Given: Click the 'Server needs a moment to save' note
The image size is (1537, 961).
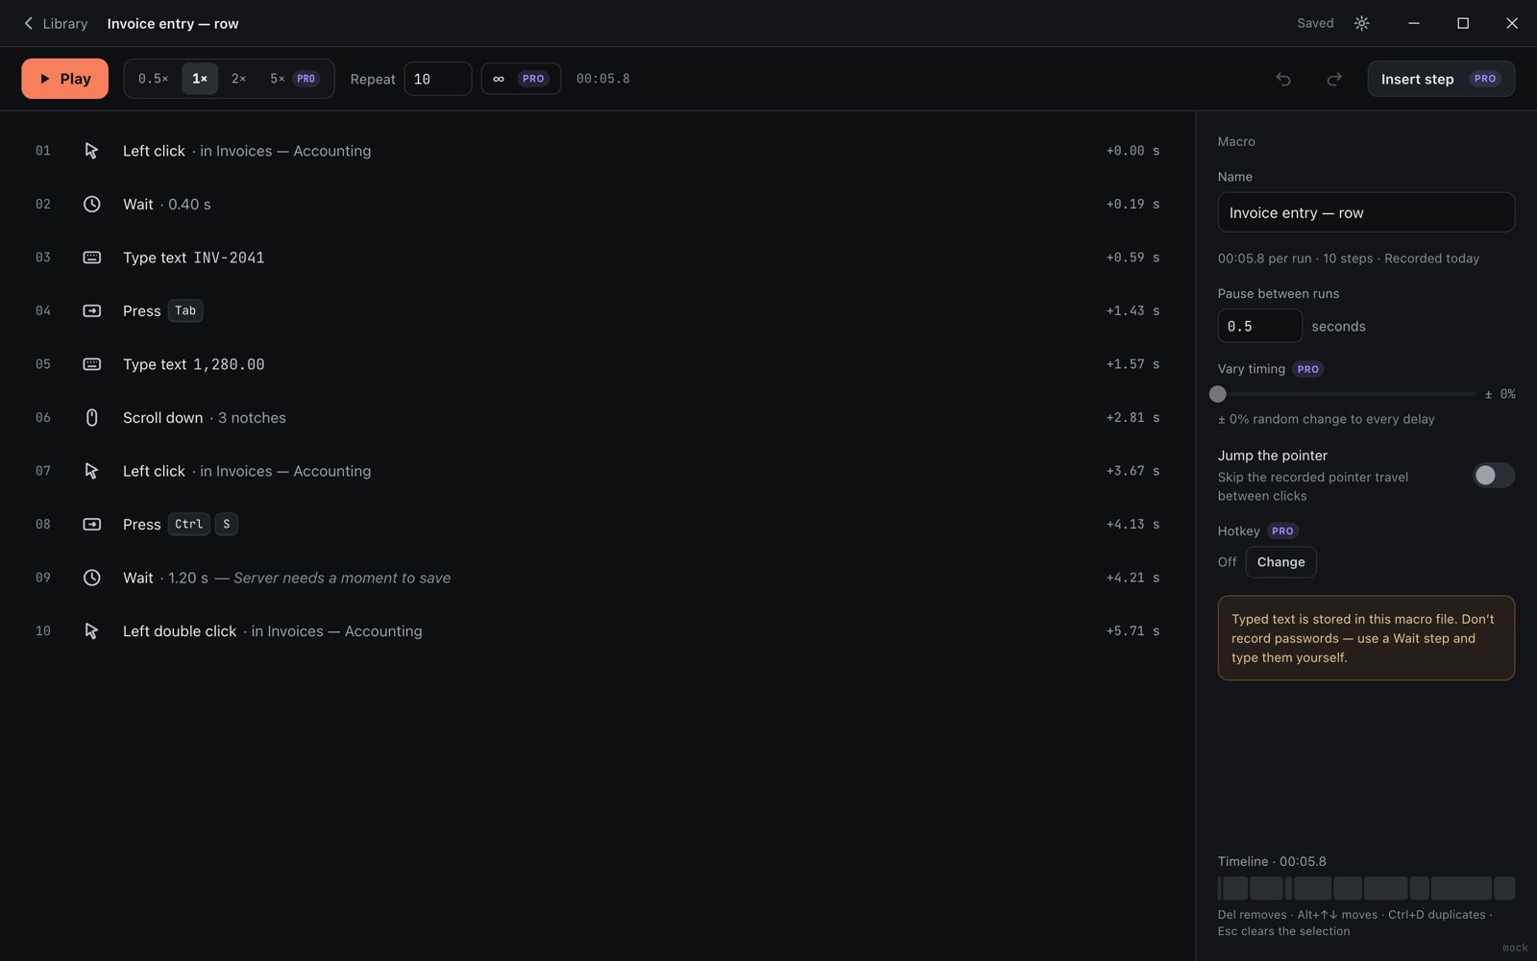Looking at the screenshot, I should coord(342,578).
